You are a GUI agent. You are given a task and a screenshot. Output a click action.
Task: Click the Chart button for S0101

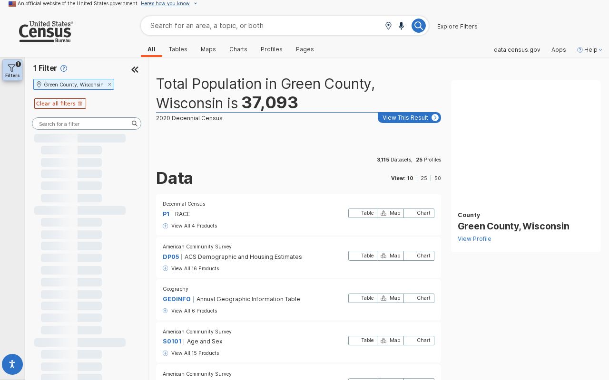tap(419, 341)
